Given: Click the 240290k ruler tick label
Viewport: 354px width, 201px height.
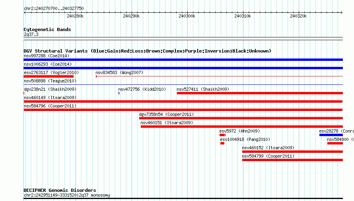Looking at the screenshot, I should [x=131, y=16].
